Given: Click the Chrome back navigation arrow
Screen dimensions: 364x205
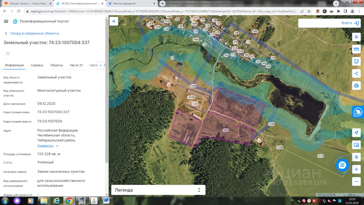Looking at the screenshot, I should tap(5, 11).
